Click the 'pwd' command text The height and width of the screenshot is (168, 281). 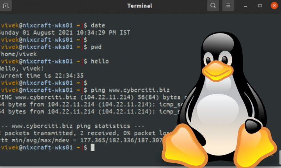96,47
